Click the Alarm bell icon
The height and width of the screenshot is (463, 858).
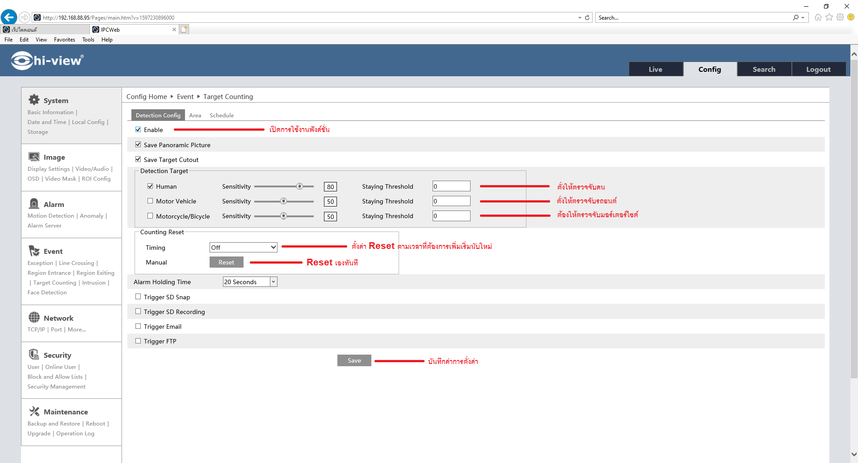(34, 204)
